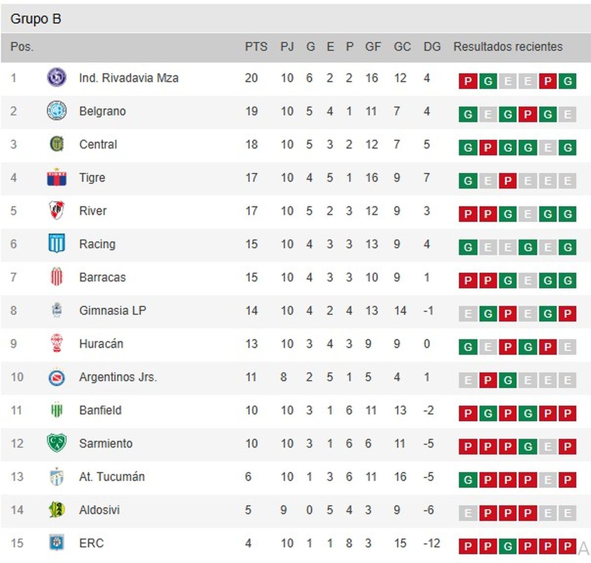The height and width of the screenshot is (563, 591).
Task: Select the Racing club crest
Action: coord(57,244)
